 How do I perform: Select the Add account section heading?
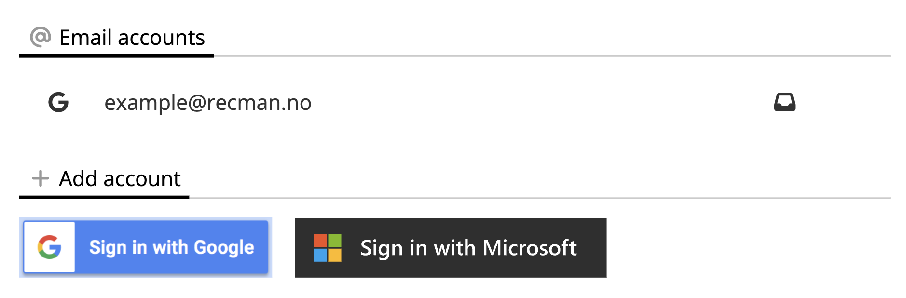(x=120, y=179)
